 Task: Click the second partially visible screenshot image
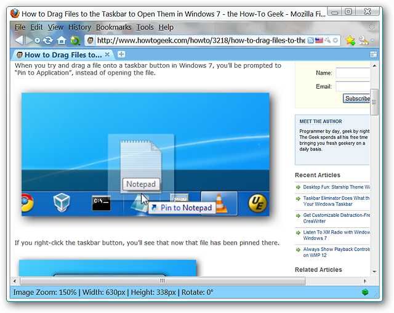(x=108, y=268)
